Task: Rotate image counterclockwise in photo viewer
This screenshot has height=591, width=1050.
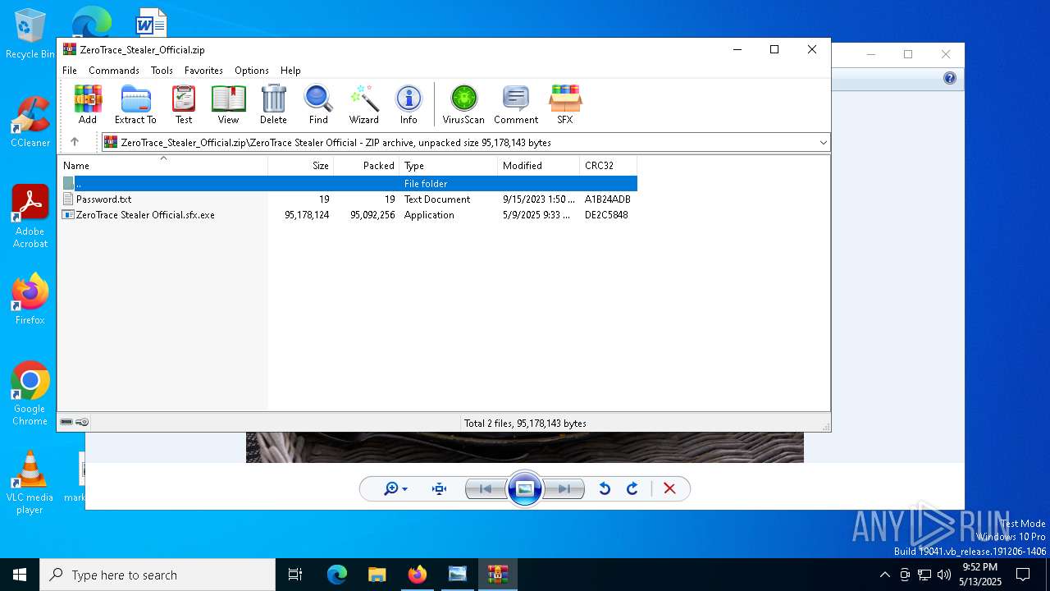Action: coord(605,488)
